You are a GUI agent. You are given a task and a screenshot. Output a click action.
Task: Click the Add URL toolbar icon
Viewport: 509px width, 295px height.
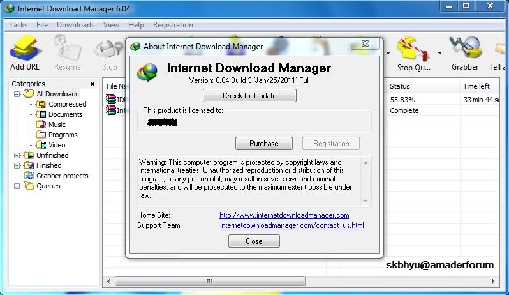pos(26,49)
